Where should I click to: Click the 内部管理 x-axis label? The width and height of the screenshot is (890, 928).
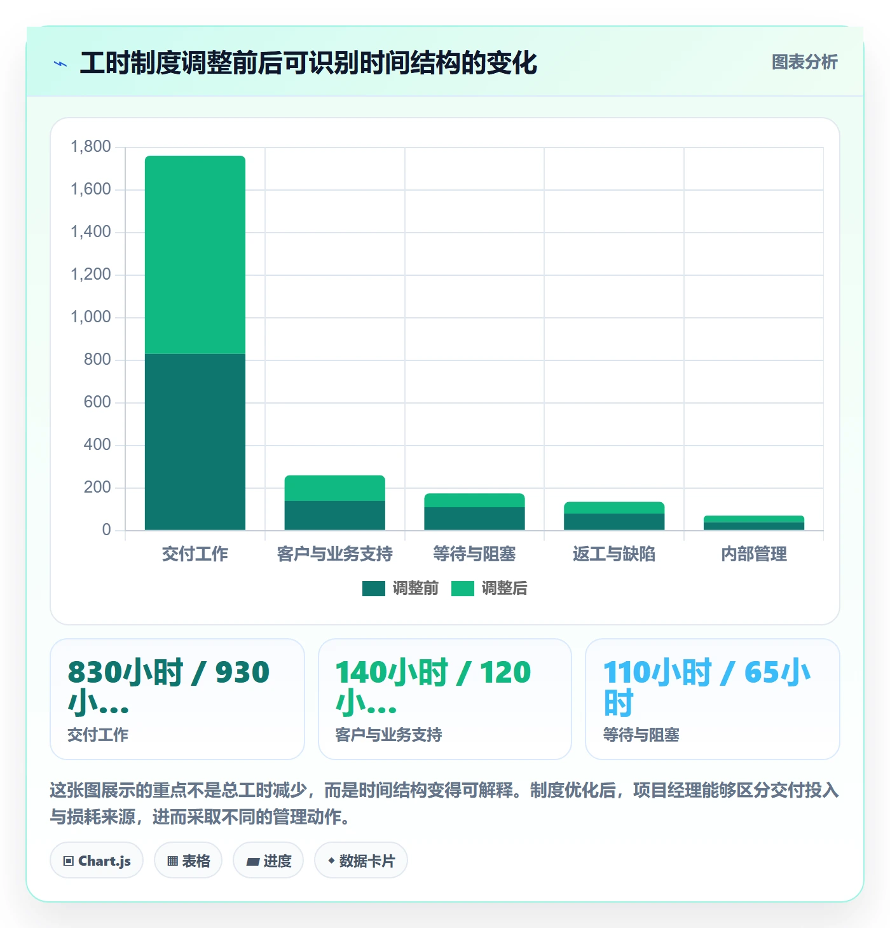pos(754,554)
